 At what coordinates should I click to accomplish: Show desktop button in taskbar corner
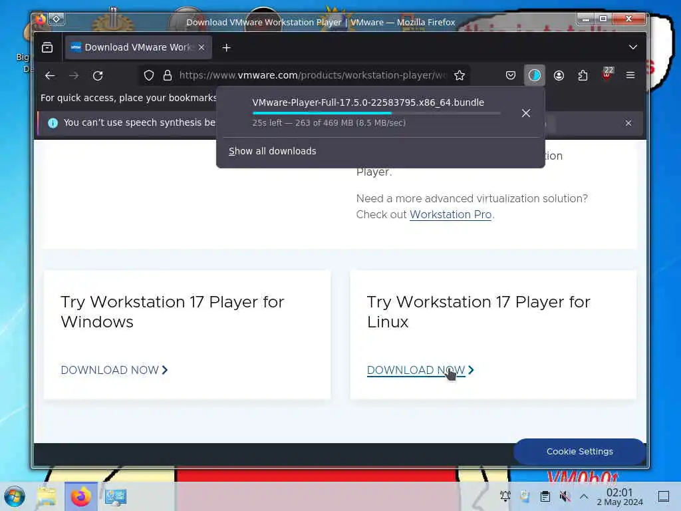[x=664, y=496]
